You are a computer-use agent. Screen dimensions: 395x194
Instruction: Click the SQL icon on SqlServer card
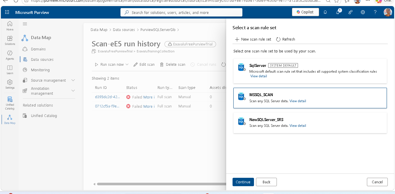pos(242,67)
